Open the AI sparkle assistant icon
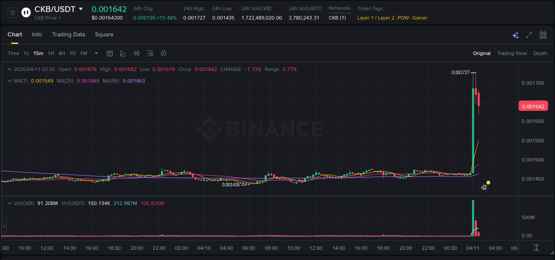 click(515, 35)
